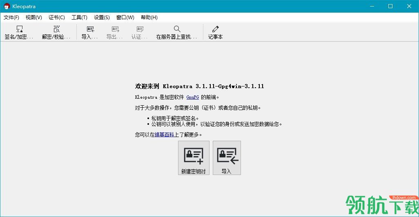419x217 pixels.
Task: Open the 帮助(H) menu
Action: (x=149, y=18)
